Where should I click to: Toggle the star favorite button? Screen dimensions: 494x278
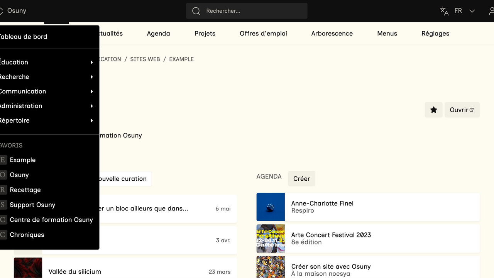coord(433,110)
